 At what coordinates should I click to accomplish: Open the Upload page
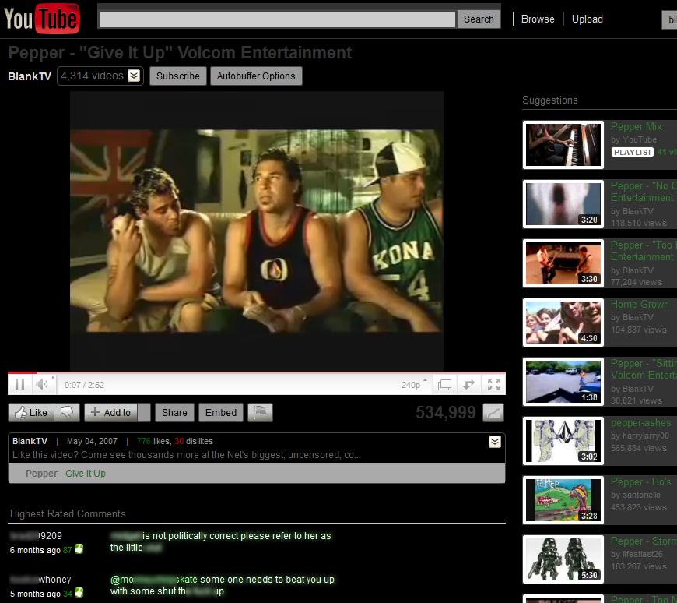[x=588, y=19]
